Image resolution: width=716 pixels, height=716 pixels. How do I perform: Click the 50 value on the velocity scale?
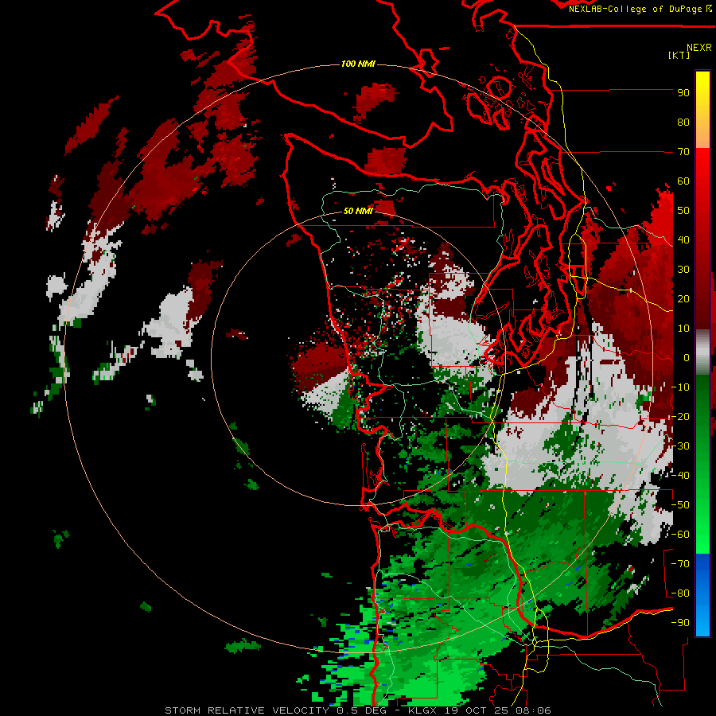coord(683,211)
